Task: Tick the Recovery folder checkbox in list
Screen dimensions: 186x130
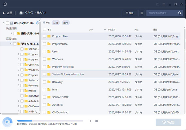Action: [45, 82]
